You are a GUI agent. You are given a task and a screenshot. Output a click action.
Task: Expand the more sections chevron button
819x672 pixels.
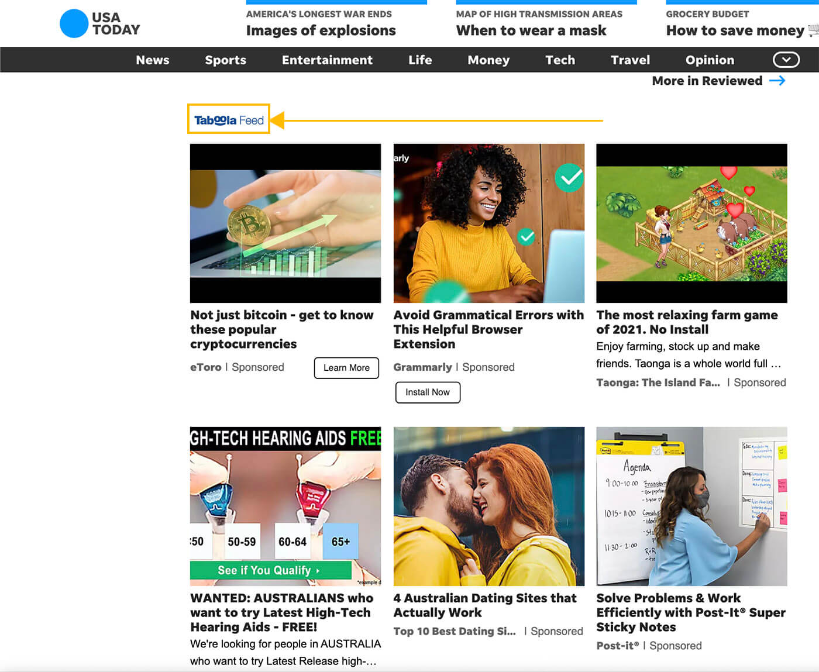tap(786, 60)
